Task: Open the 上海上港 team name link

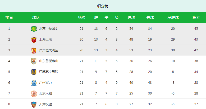Action: (x=45, y=39)
